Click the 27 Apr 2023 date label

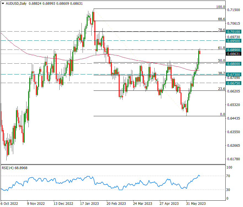(169, 204)
